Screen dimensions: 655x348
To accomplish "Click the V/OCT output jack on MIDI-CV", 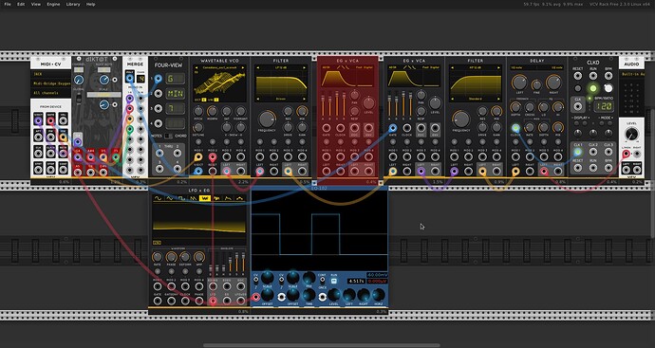I will coord(38,121).
